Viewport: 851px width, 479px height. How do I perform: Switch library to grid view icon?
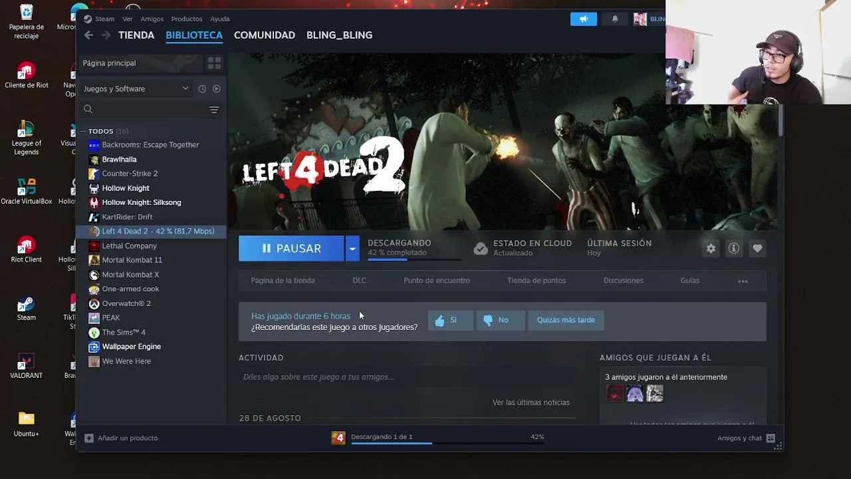(214, 63)
